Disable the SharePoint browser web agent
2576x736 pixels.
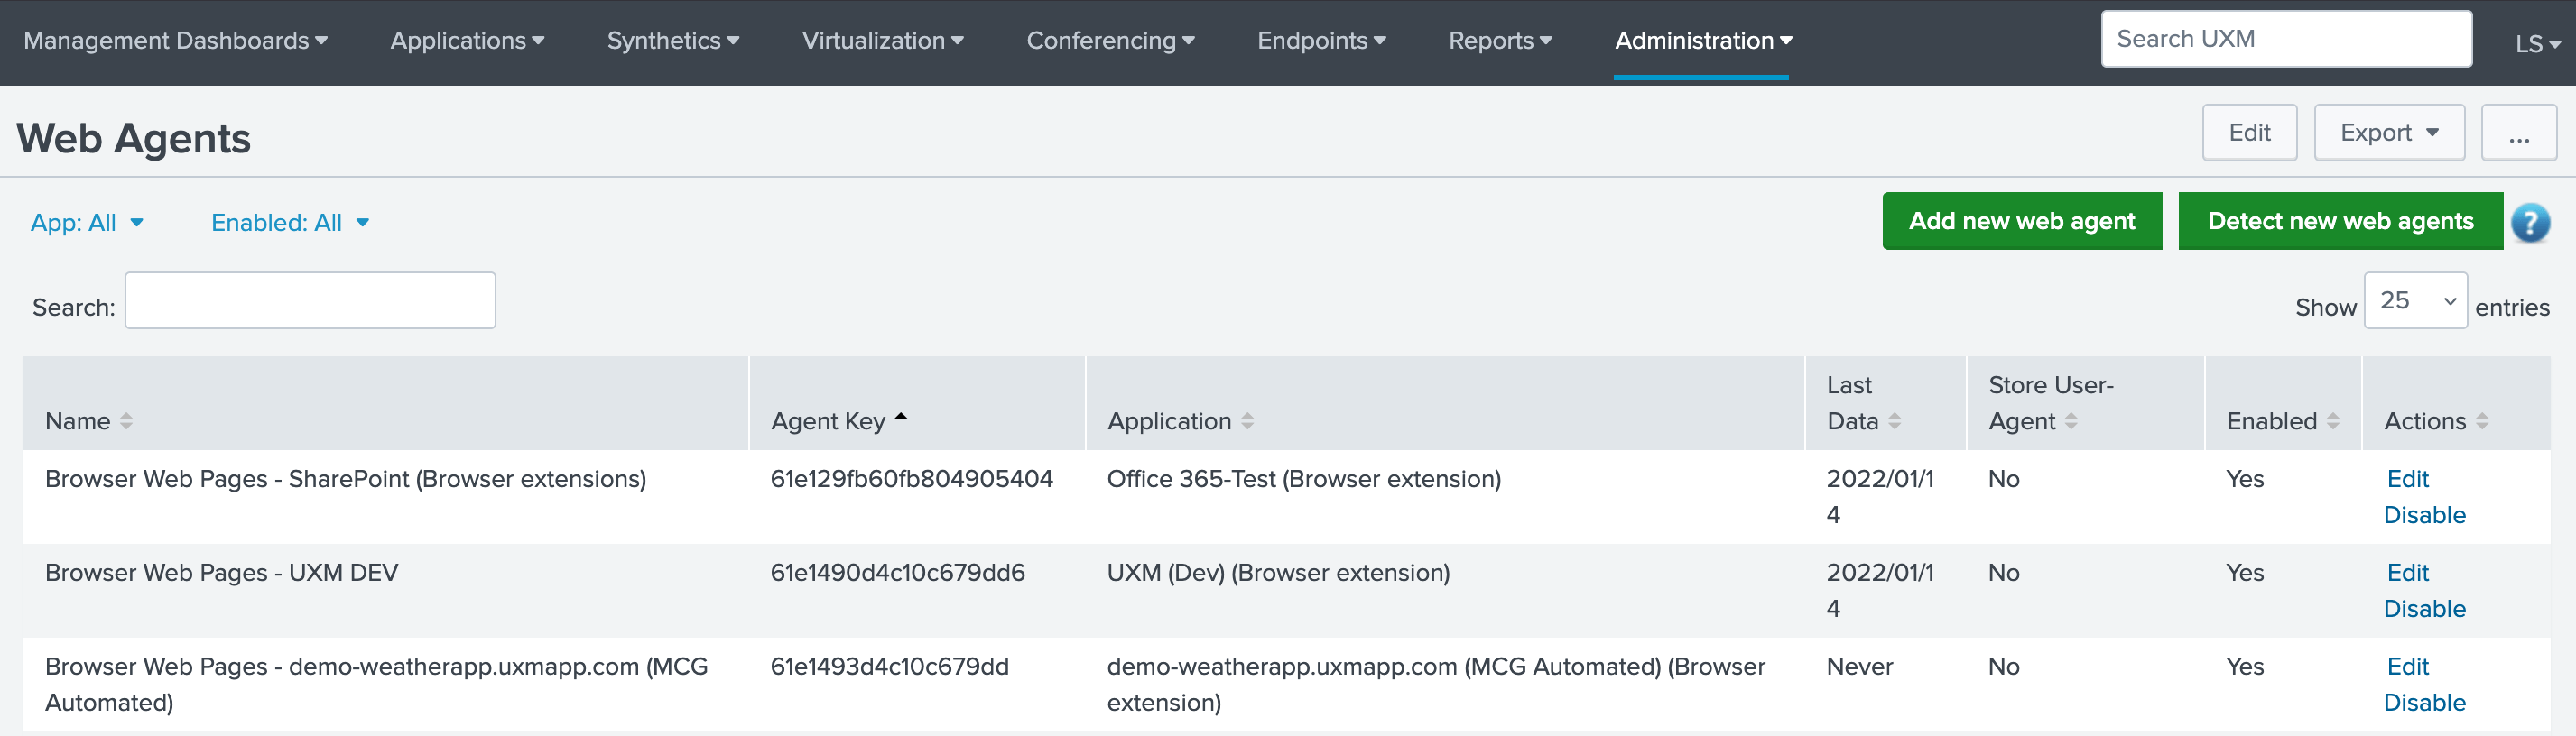coord(2423,515)
